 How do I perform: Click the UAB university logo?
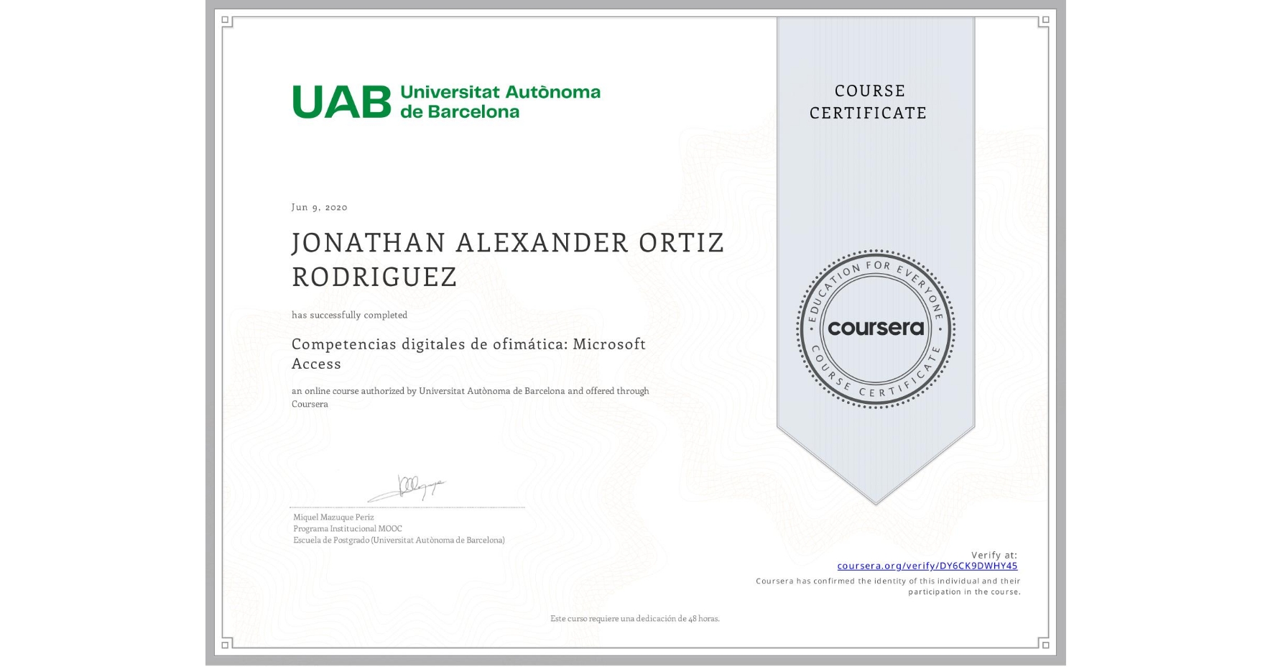pyautogui.click(x=445, y=101)
